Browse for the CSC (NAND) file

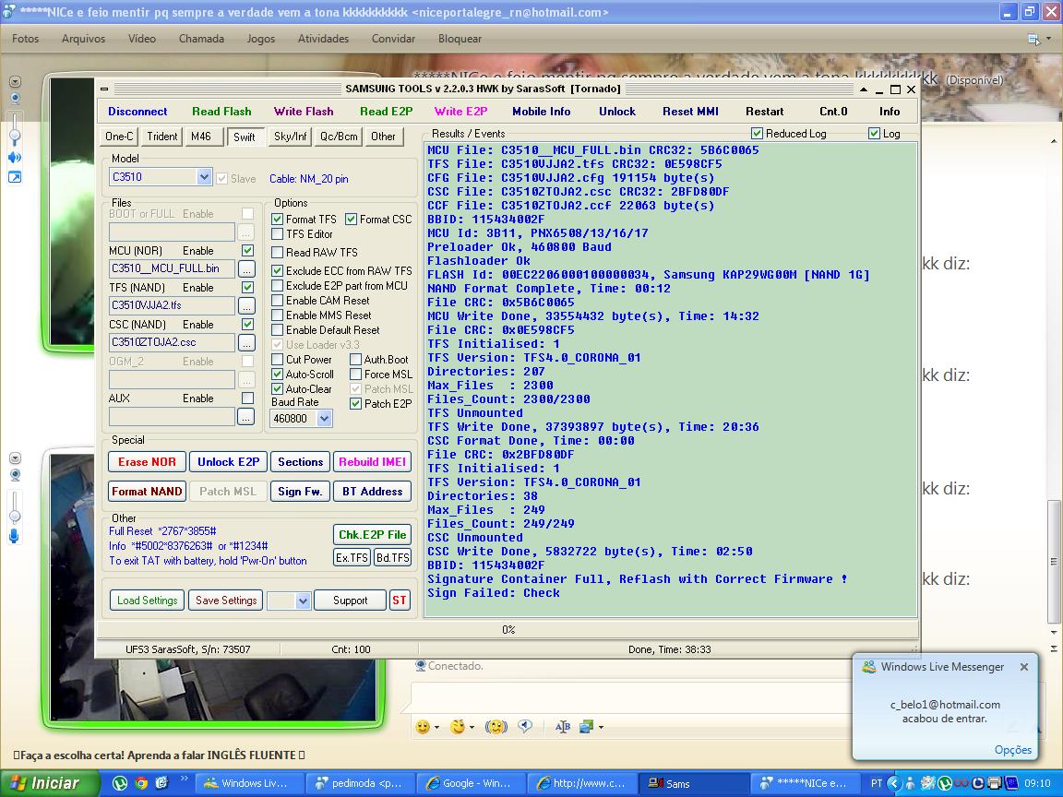point(246,343)
